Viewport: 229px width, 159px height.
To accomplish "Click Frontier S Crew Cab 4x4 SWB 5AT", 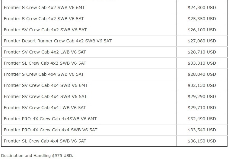I will [x=44, y=74].
